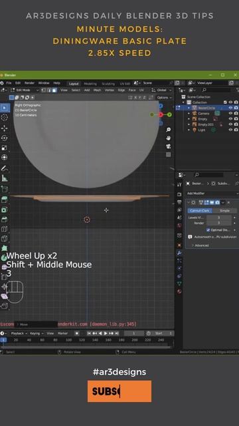Viewport: 239px width, 426px height.
Task: Hide Empty object via eye icon
Action: pyautogui.click(x=230, y=118)
